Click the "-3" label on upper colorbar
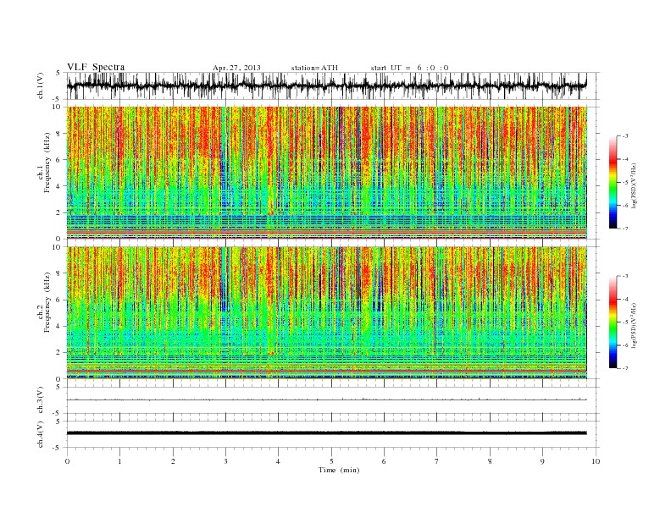 pyautogui.click(x=625, y=136)
